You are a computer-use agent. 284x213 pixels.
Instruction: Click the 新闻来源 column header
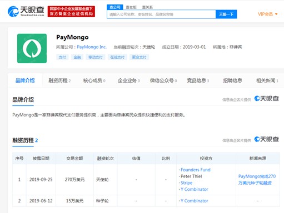(258, 159)
